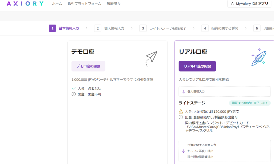Viewport: 274px width, 164px height.
Task: Open the ホーム menu item
Action: tap(57, 4)
